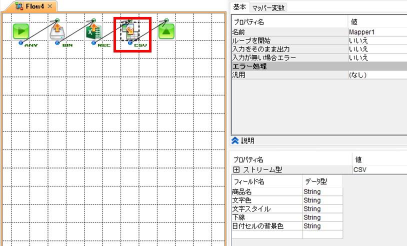Select the 文字スタイル field row
Image resolution: width=407 pixels, height=246 pixels.
click(287, 209)
